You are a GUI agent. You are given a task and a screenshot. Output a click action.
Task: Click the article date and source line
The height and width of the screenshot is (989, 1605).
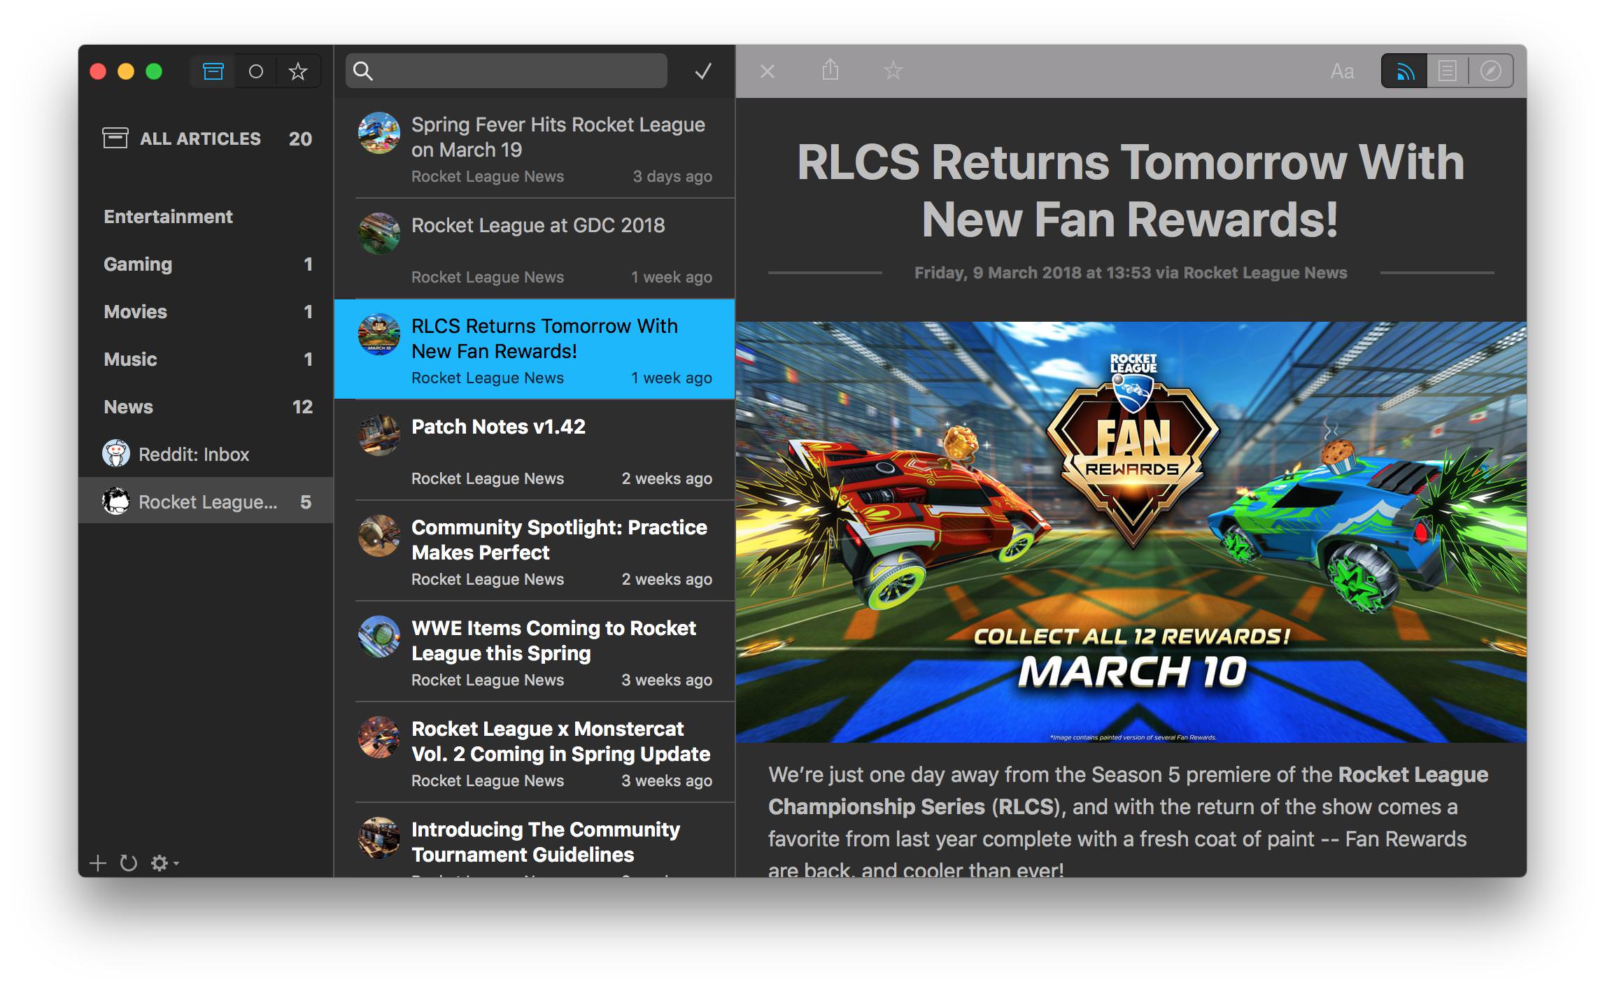pos(1131,273)
